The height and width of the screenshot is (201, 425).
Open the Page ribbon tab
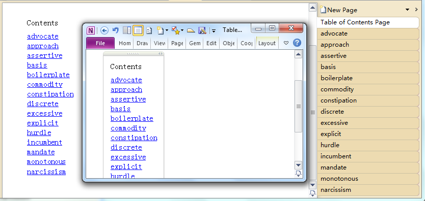[x=177, y=43]
